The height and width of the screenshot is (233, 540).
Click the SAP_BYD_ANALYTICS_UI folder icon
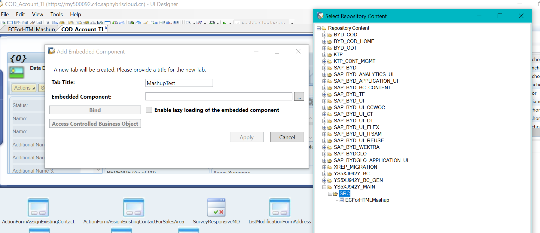point(330,75)
